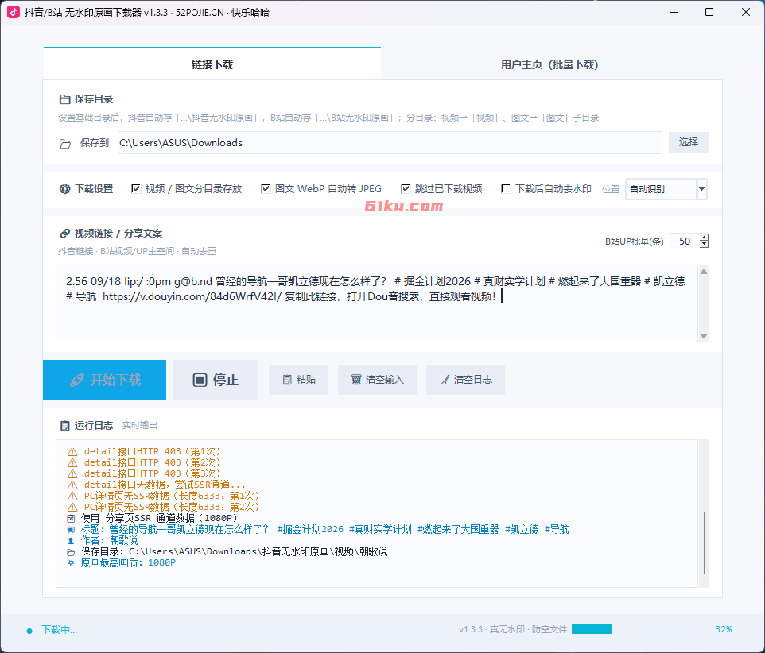Click the 实时输出 label
Screen dimensions: 765x653
tap(139, 426)
